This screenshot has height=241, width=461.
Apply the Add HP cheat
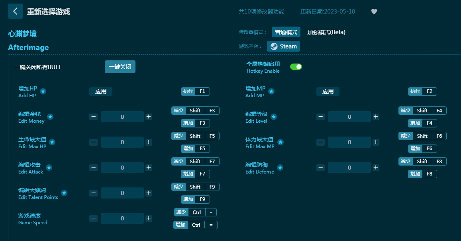click(x=101, y=91)
